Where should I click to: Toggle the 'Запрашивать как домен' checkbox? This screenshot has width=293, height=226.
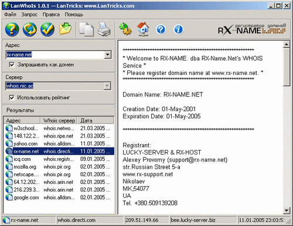coord(12,64)
